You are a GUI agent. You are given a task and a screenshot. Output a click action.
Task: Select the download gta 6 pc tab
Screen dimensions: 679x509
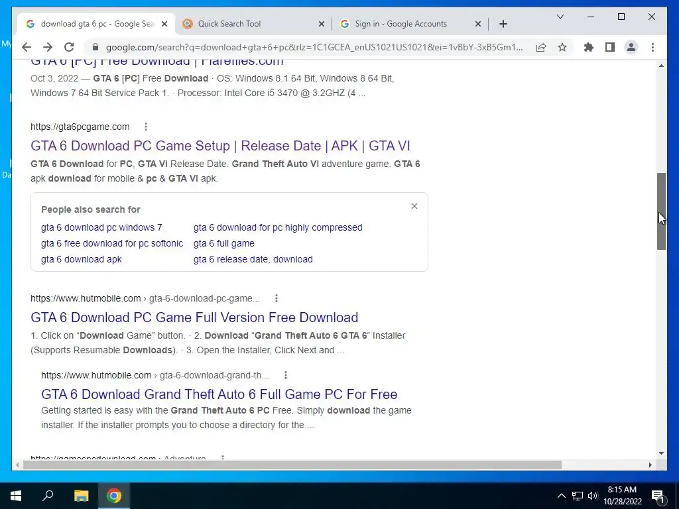point(96,24)
